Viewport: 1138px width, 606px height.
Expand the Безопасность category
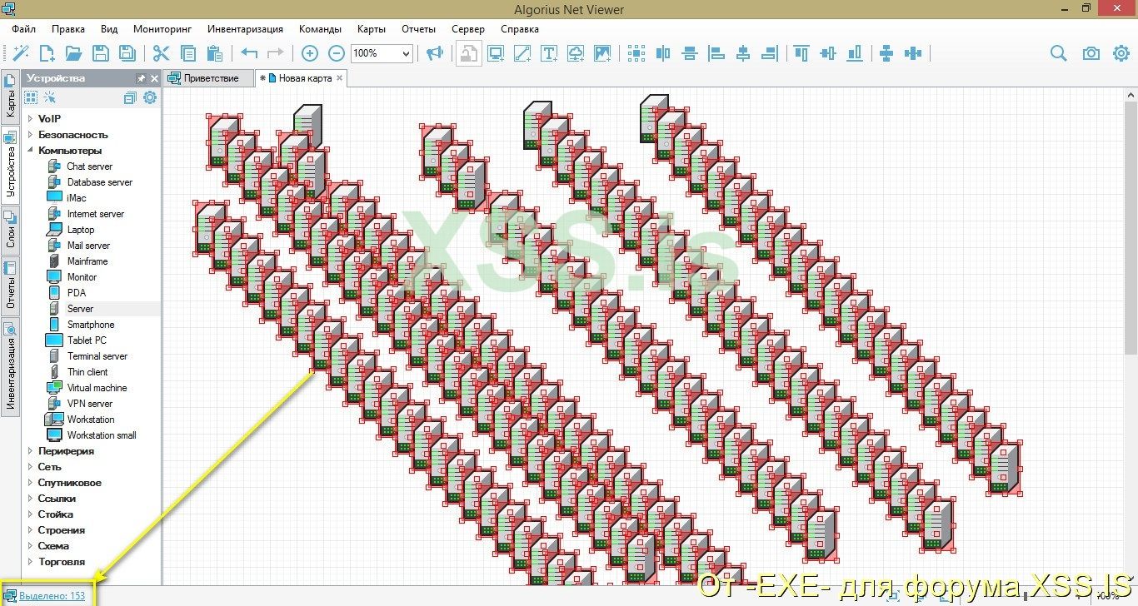click(31, 135)
